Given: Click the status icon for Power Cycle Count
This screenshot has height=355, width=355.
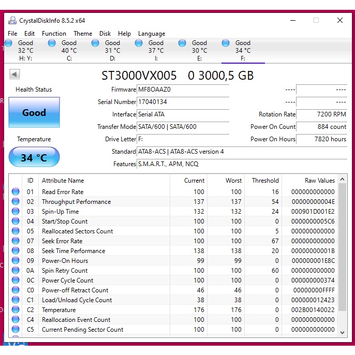Looking at the screenshot, I should pos(16,280).
